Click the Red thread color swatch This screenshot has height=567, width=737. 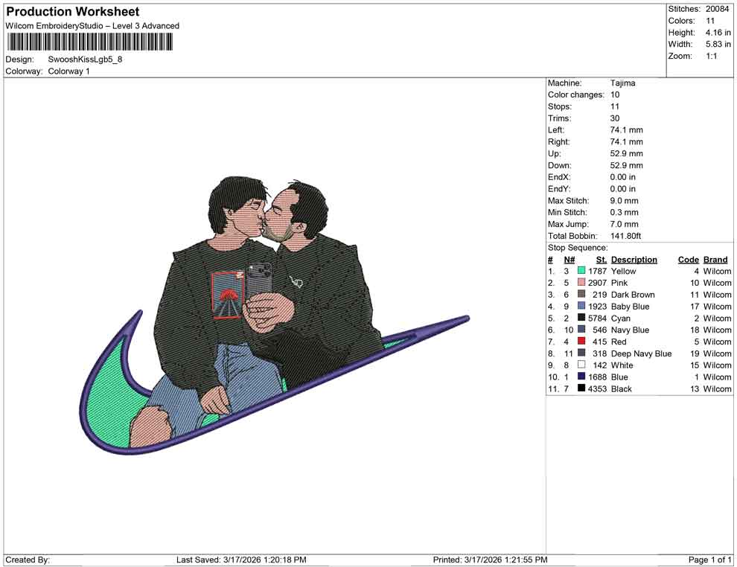tap(581, 341)
